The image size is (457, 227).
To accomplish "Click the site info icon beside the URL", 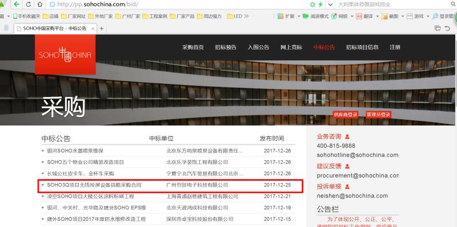I will pyautogui.click(x=53, y=5).
